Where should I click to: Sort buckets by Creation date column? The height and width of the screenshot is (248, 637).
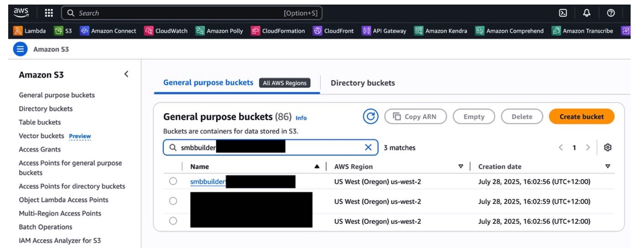pos(607,166)
